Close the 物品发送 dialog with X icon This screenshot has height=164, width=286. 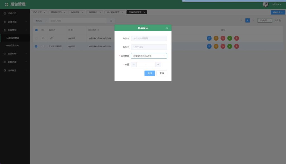click(167, 28)
